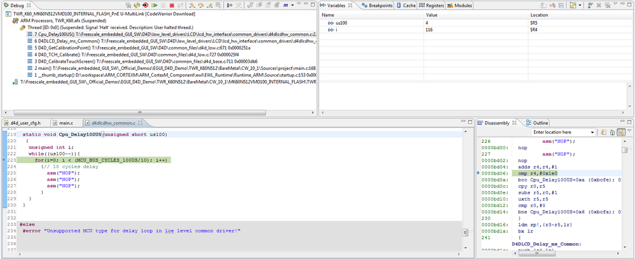Select ARM Processors, TWR_K60.afx node
Viewport: 635px width, 259px height.
tap(60, 21)
